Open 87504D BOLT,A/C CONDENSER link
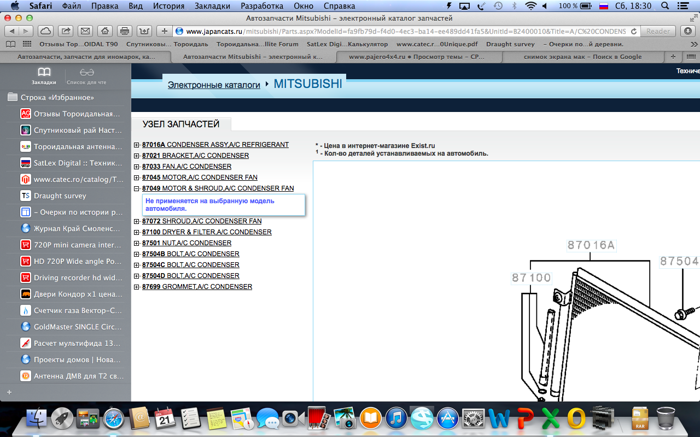 pos(191,276)
